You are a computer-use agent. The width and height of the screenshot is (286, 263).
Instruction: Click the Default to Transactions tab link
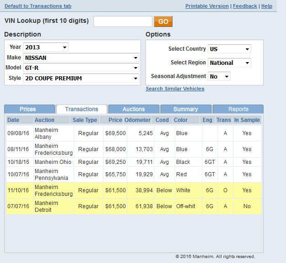[38, 6]
